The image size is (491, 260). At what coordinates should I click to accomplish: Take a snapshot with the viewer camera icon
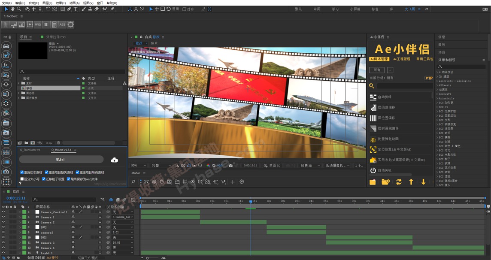(x=231, y=165)
